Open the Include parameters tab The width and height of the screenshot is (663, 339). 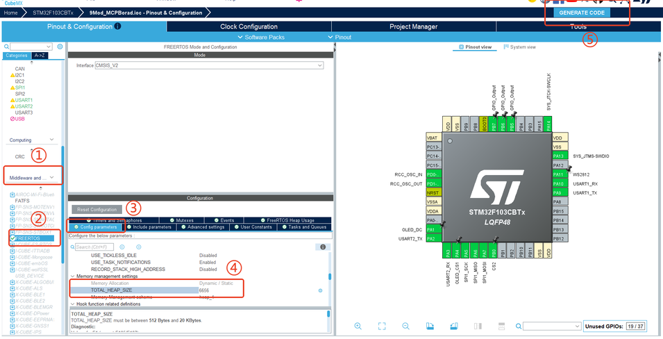(x=149, y=227)
